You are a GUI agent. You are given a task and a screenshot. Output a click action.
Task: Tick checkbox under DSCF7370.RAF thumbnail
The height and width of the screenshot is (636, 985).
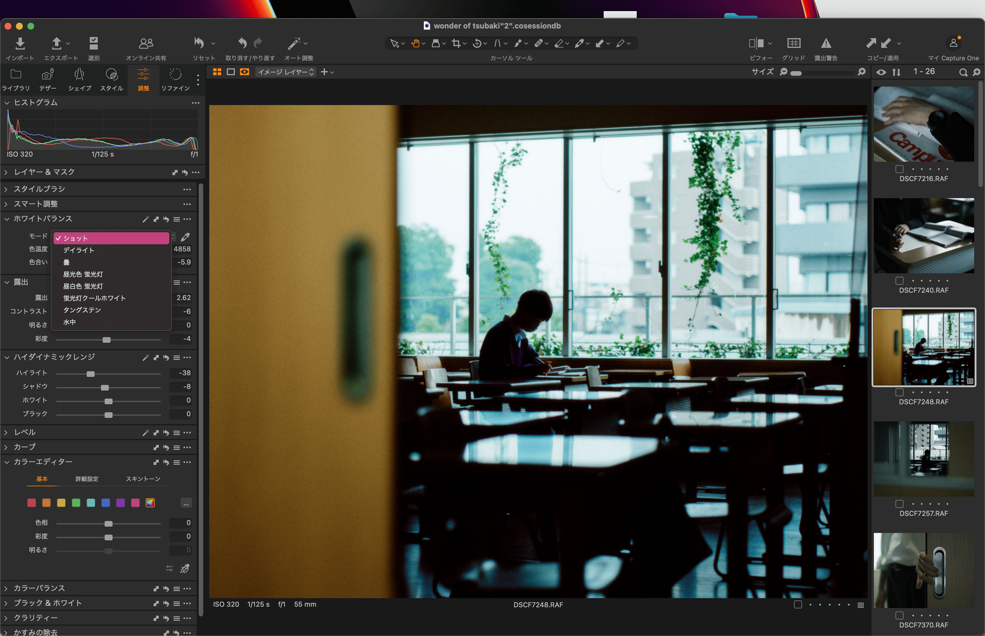899,615
